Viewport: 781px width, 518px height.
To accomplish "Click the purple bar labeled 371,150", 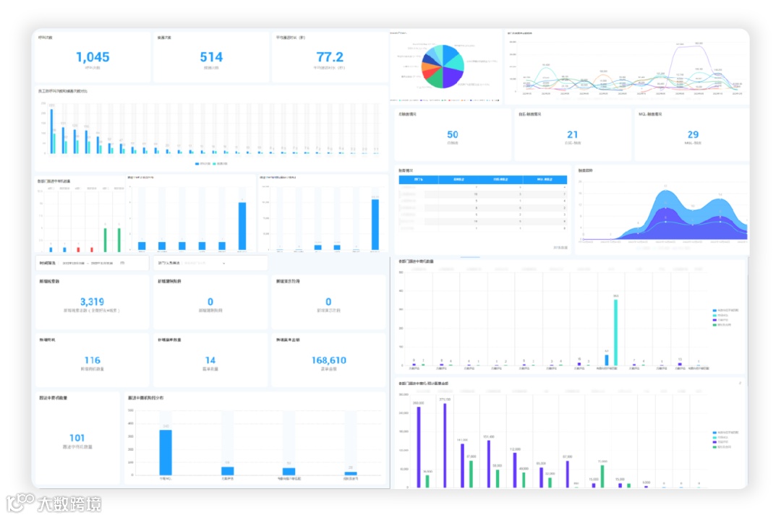I will (445, 445).
